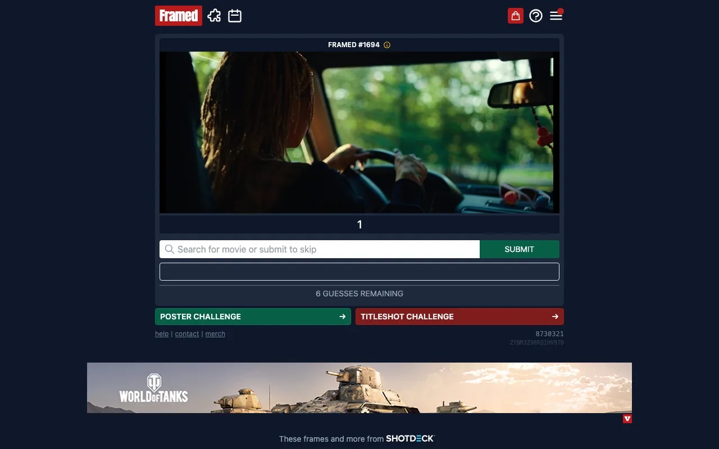Viewport: 719px width, 449px height.
Task: Click the World of Tanks ad banner
Action: coord(359,388)
